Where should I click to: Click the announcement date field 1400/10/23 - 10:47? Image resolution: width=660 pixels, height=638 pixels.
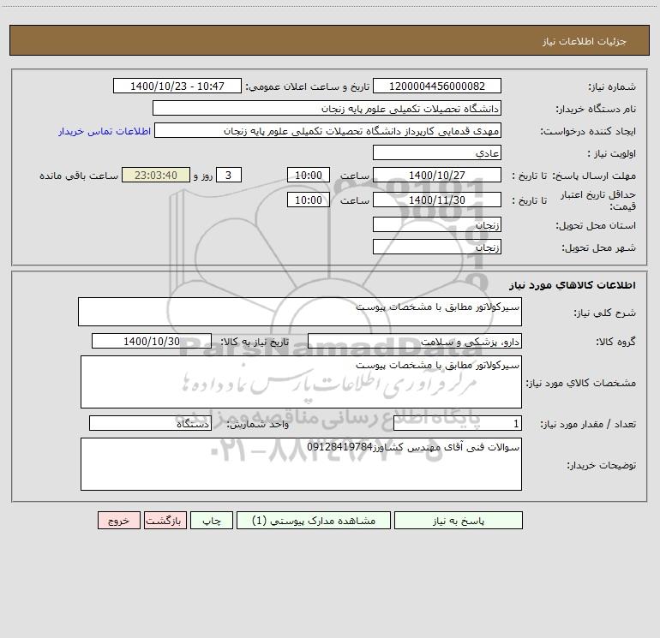tap(177, 86)
